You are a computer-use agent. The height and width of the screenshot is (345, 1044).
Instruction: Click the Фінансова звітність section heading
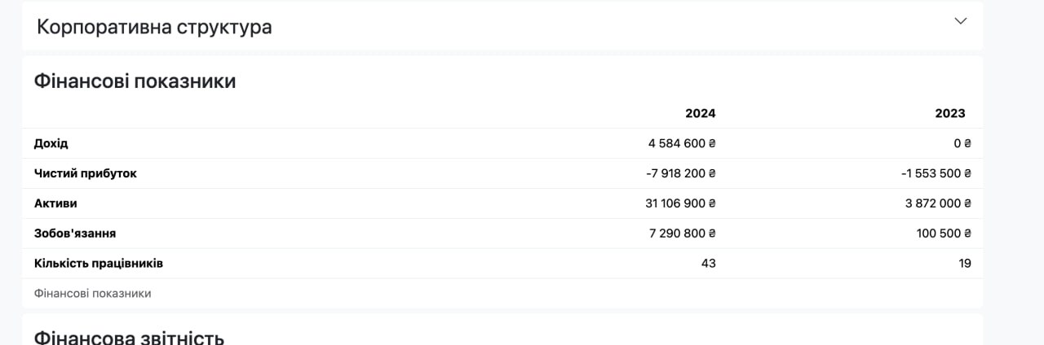point(129,337)
